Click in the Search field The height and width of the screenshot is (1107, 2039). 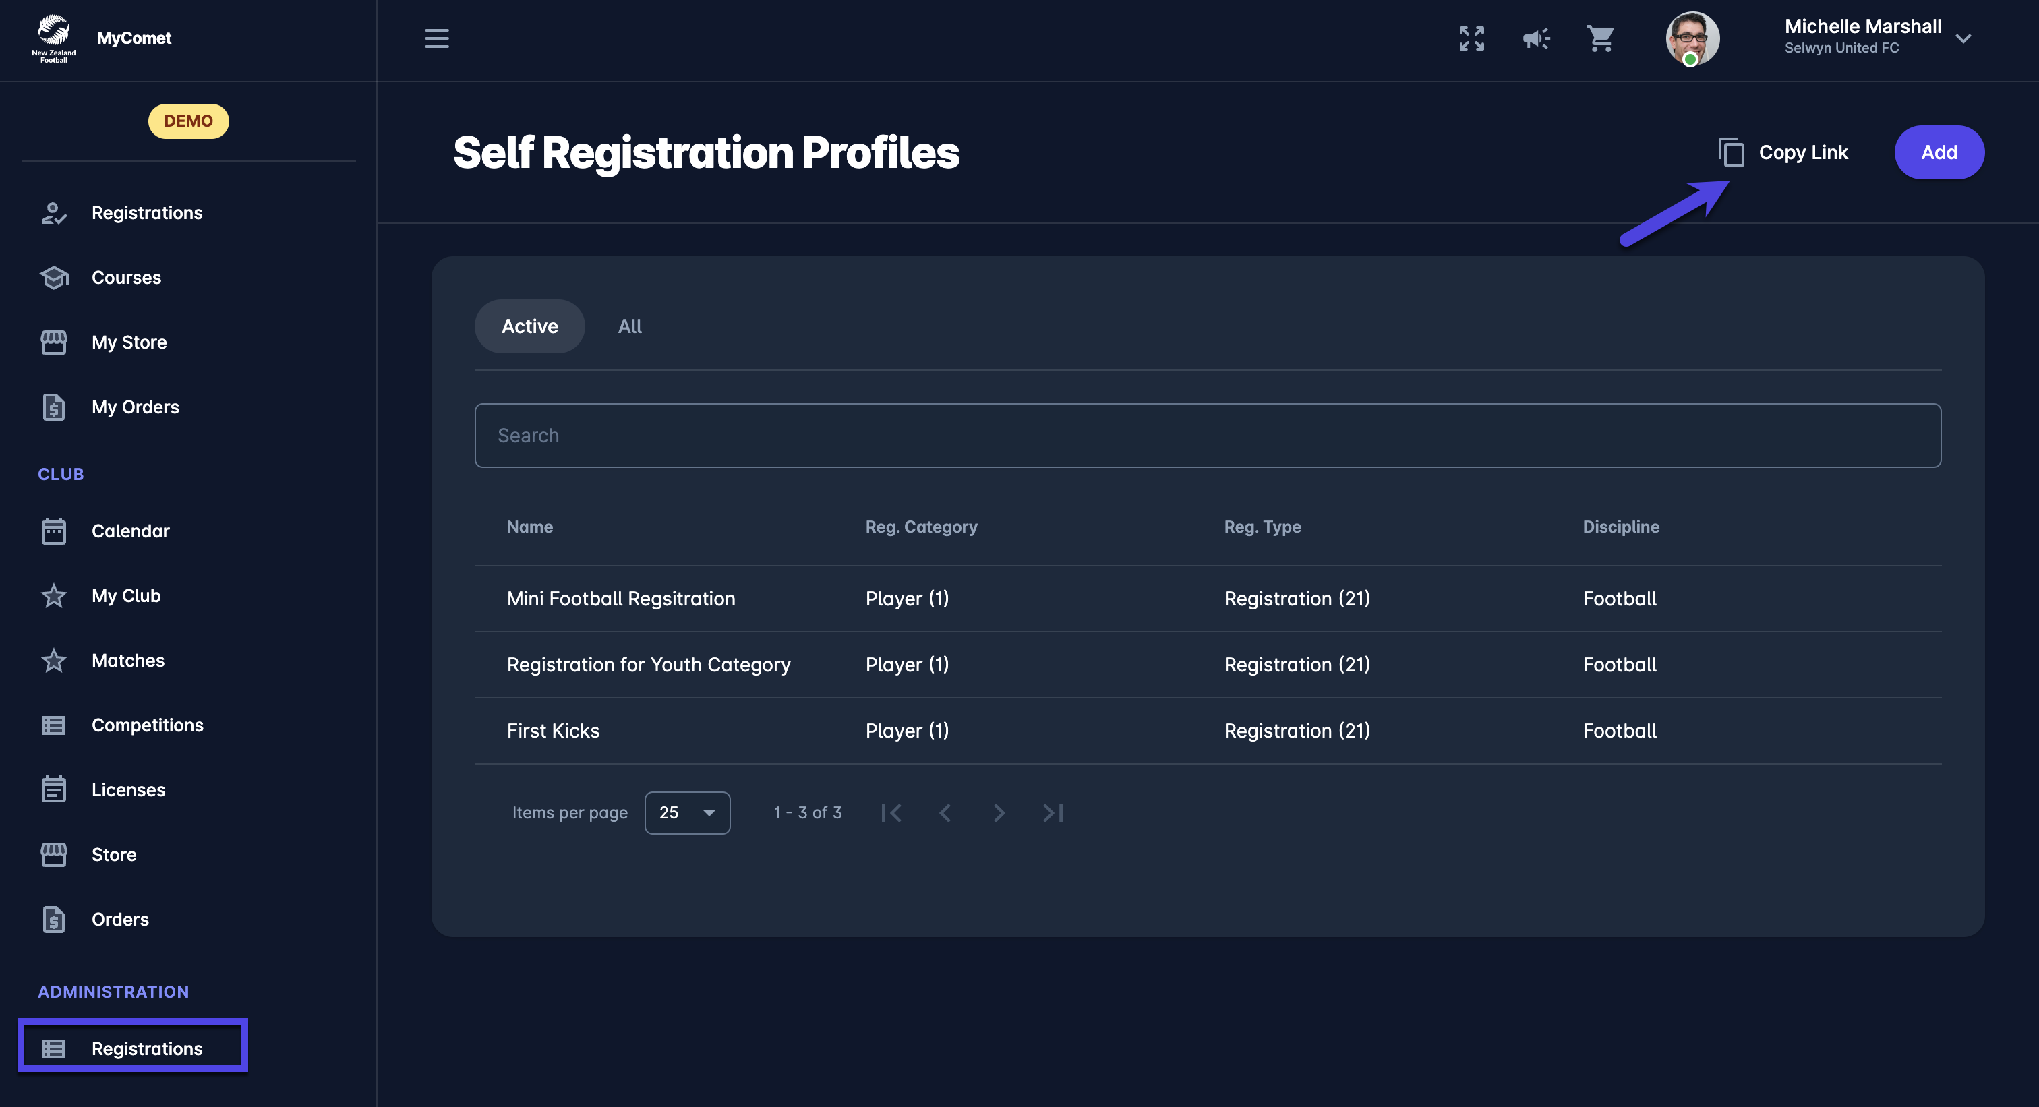(x=1207, y=436)
